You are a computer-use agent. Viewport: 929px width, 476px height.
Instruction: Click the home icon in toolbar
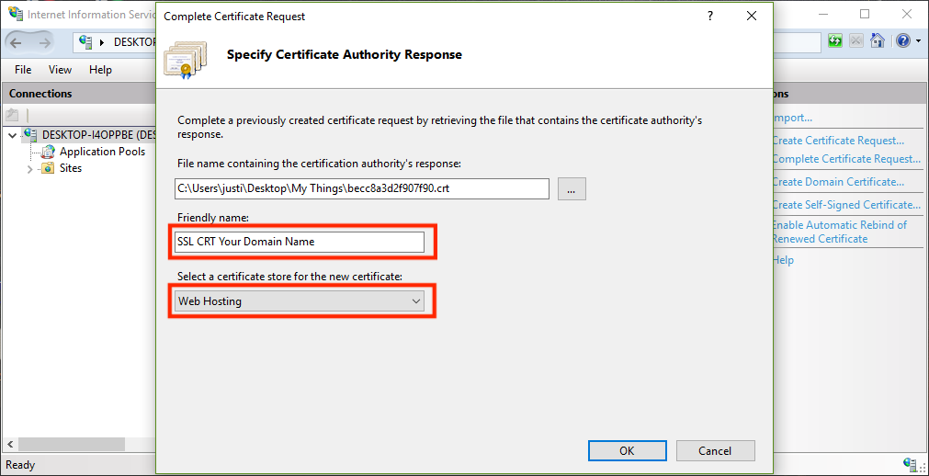pyautogui.click(x=878, y=41)
